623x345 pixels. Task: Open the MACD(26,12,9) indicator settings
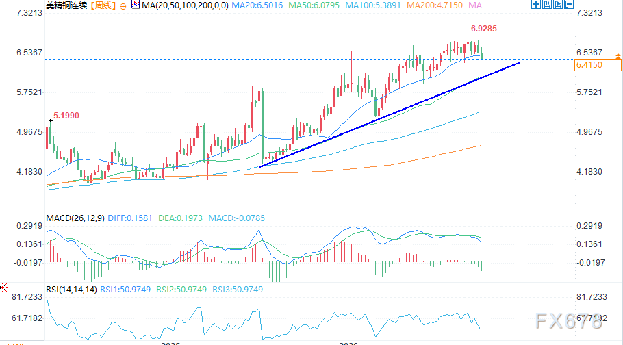pyautogui.click(x=75, y=218)
